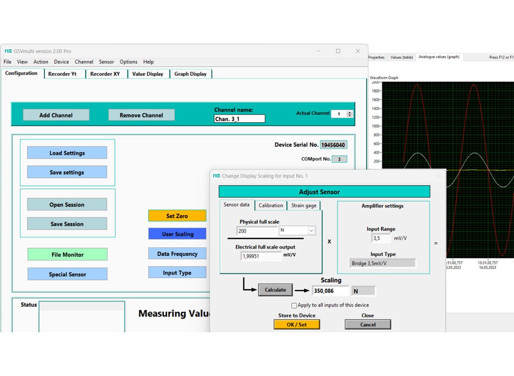Click Calculate to compute the scaling
Viewport: 514px width, 376px height.
tap(275, 289)
